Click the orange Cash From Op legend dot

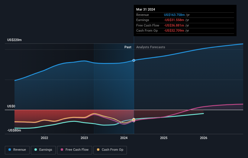(98, 150)
